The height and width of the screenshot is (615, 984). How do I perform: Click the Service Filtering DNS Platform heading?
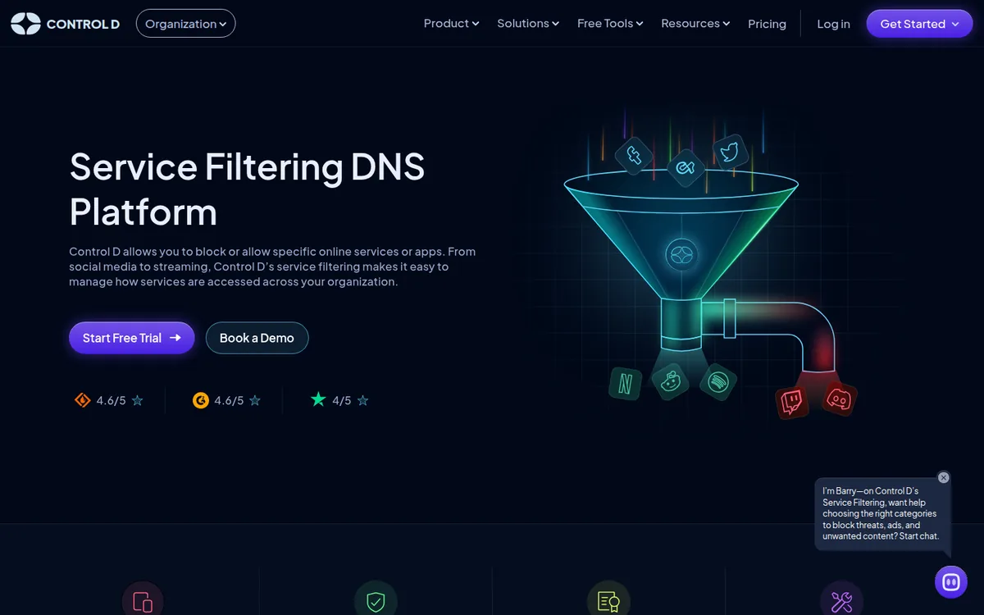(x=247, y=189)
